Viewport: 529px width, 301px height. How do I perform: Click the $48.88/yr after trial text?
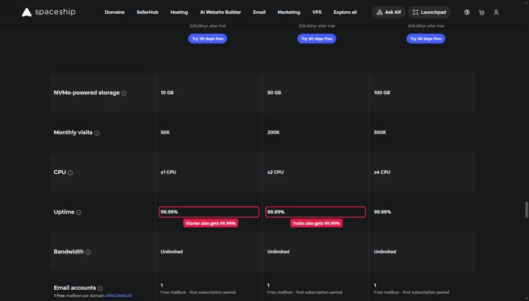pyautogui.click(x=426, y=26)
